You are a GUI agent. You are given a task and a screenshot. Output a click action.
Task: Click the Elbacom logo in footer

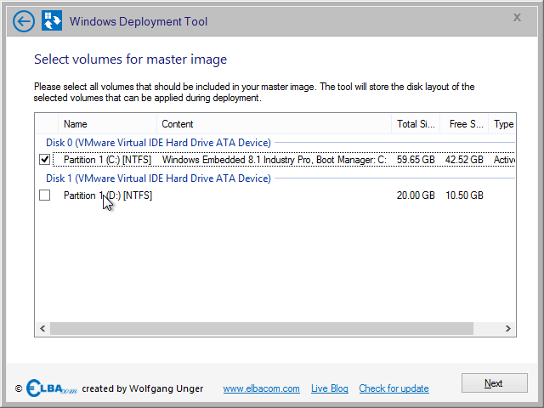(x=51, y=388)
